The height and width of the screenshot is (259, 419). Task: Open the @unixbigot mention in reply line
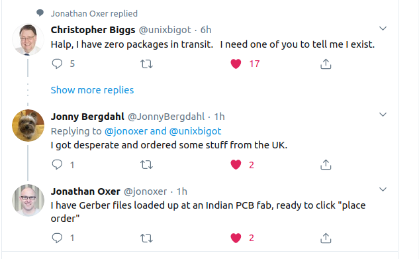point(195,131)
